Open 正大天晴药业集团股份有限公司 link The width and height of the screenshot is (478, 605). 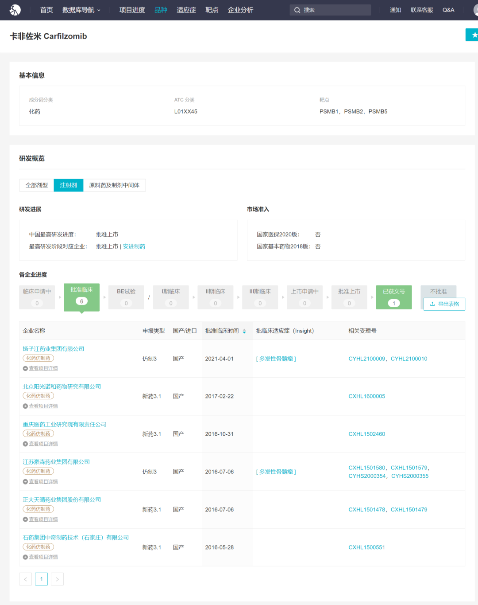click(x=62, y=500)
